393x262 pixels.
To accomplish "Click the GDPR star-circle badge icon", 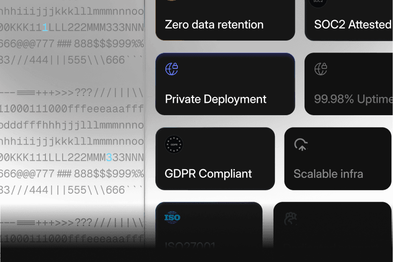I will point(174,145).
